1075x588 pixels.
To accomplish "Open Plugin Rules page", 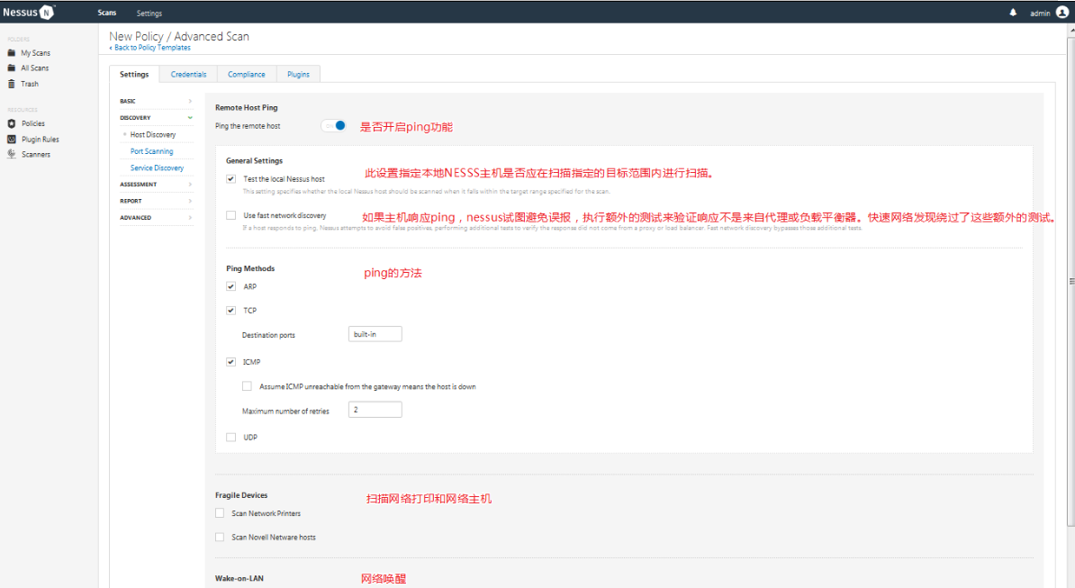I will pyautogui.click(x=41, y=139).
